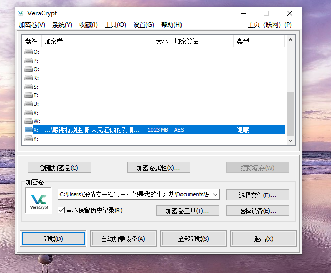This screenshot has width=331, height=273.
Task: Click the mounted X: drive icon
Action: point(28,130)
